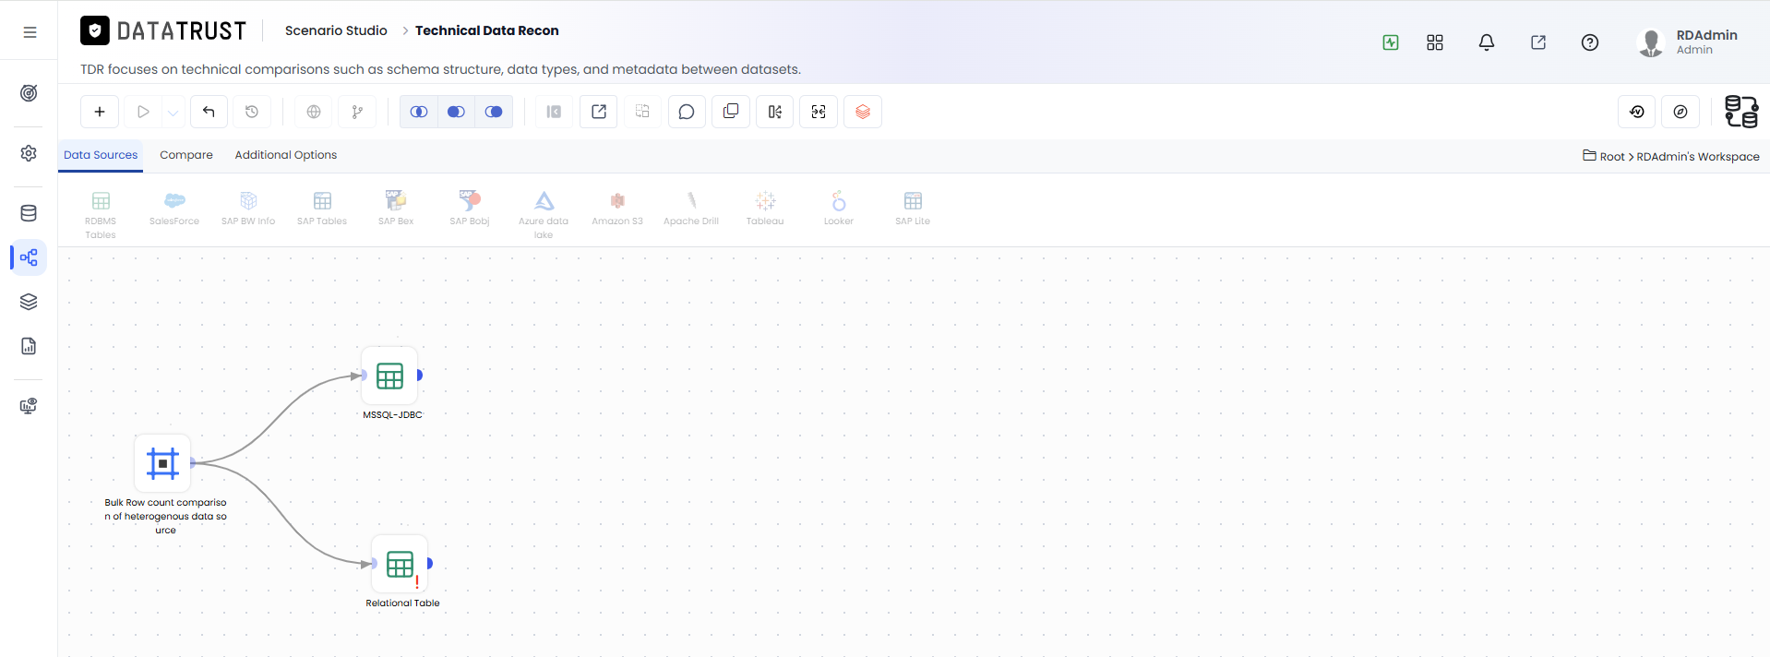Select the Amazon S3 data source

[x=617, y=209]
